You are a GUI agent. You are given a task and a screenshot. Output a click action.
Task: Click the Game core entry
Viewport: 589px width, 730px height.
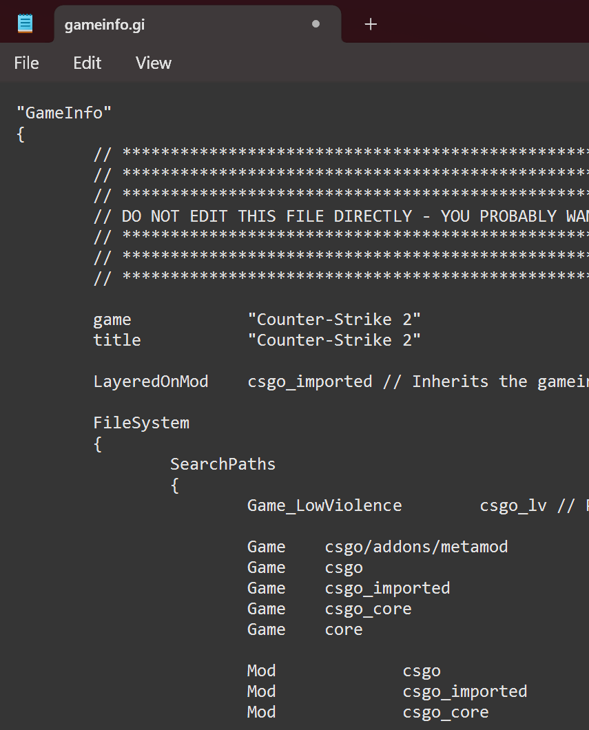(343, 629)
